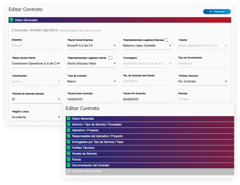The width and height of the screenshot is (240, 185).
Task: Click the Regresar button
Action: 217,11
